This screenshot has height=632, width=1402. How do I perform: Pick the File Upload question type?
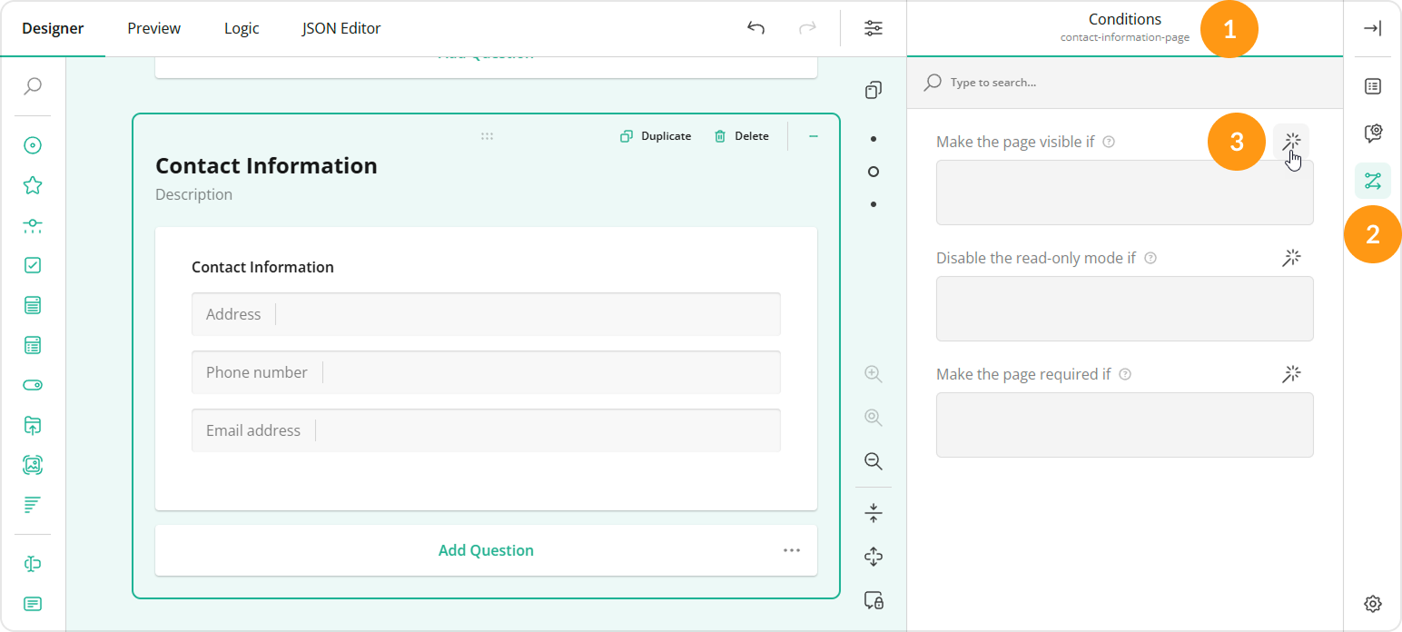[33, 425]
